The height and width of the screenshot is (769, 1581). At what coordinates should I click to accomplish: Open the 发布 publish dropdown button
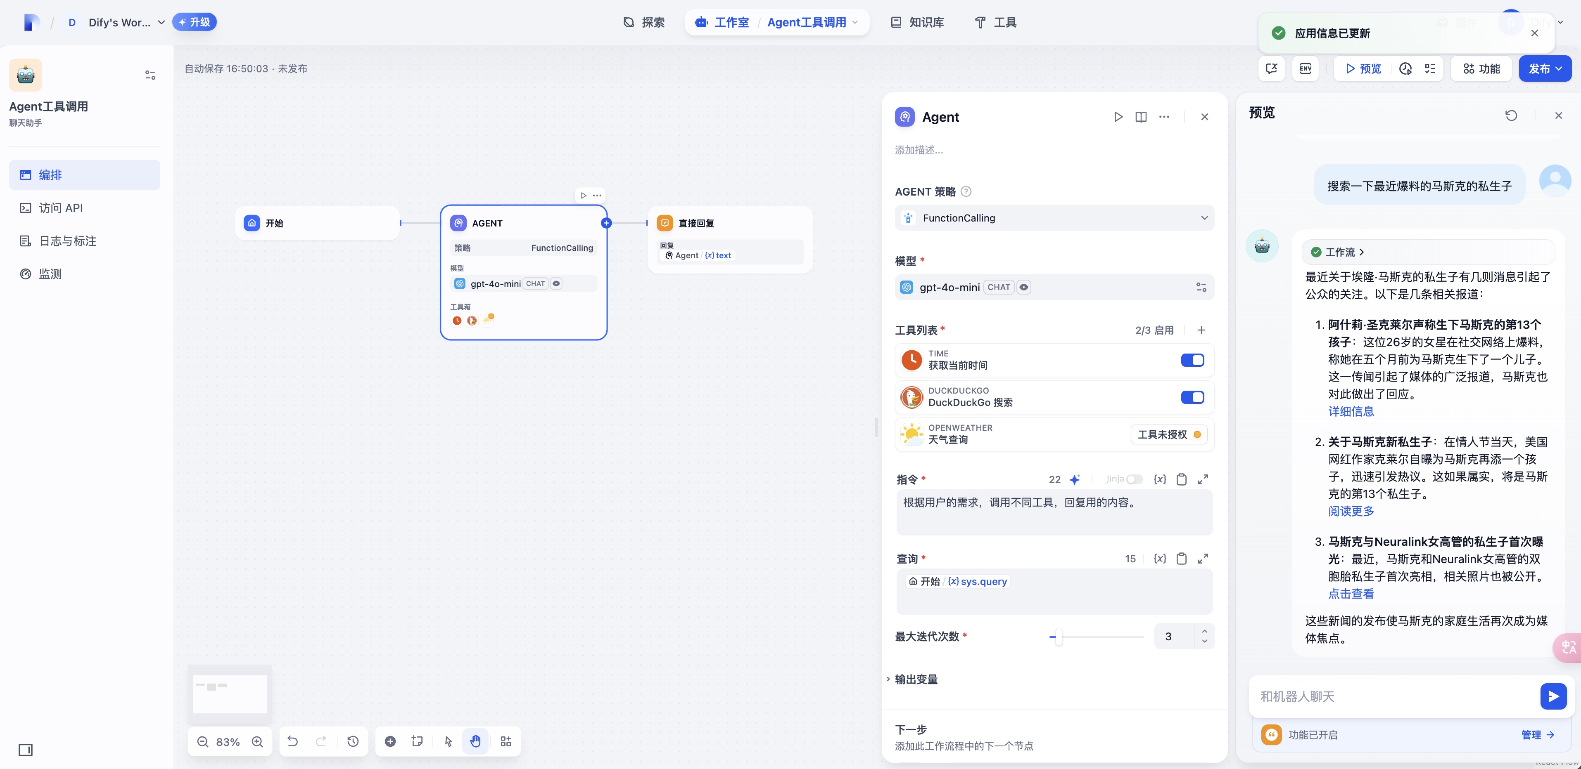pos(1544,68)
